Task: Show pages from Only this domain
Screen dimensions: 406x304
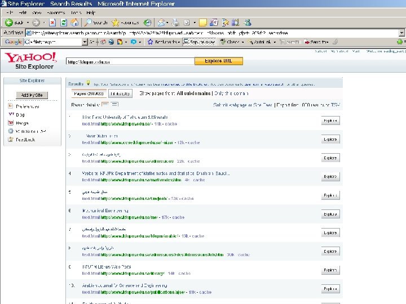Action: (x=231, y=93)
